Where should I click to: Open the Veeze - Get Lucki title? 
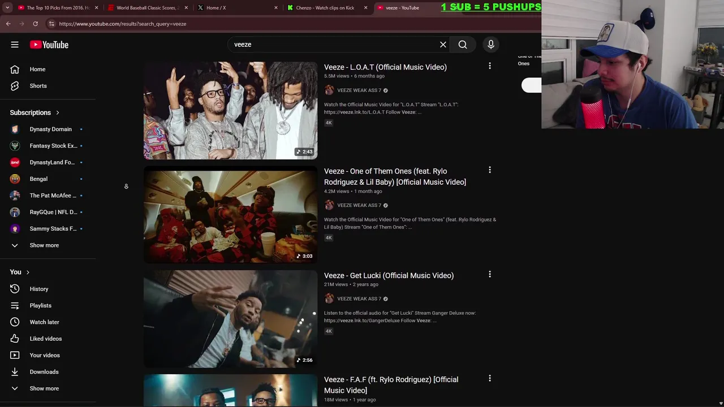(389, 276)
